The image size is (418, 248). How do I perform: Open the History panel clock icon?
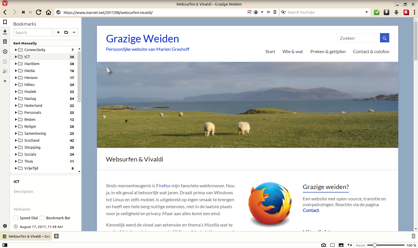pos(5,52)
